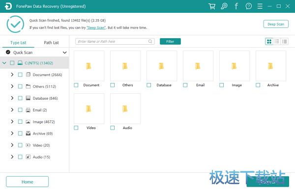Check the Video (20) checkbox in tree

pos(20,145)
